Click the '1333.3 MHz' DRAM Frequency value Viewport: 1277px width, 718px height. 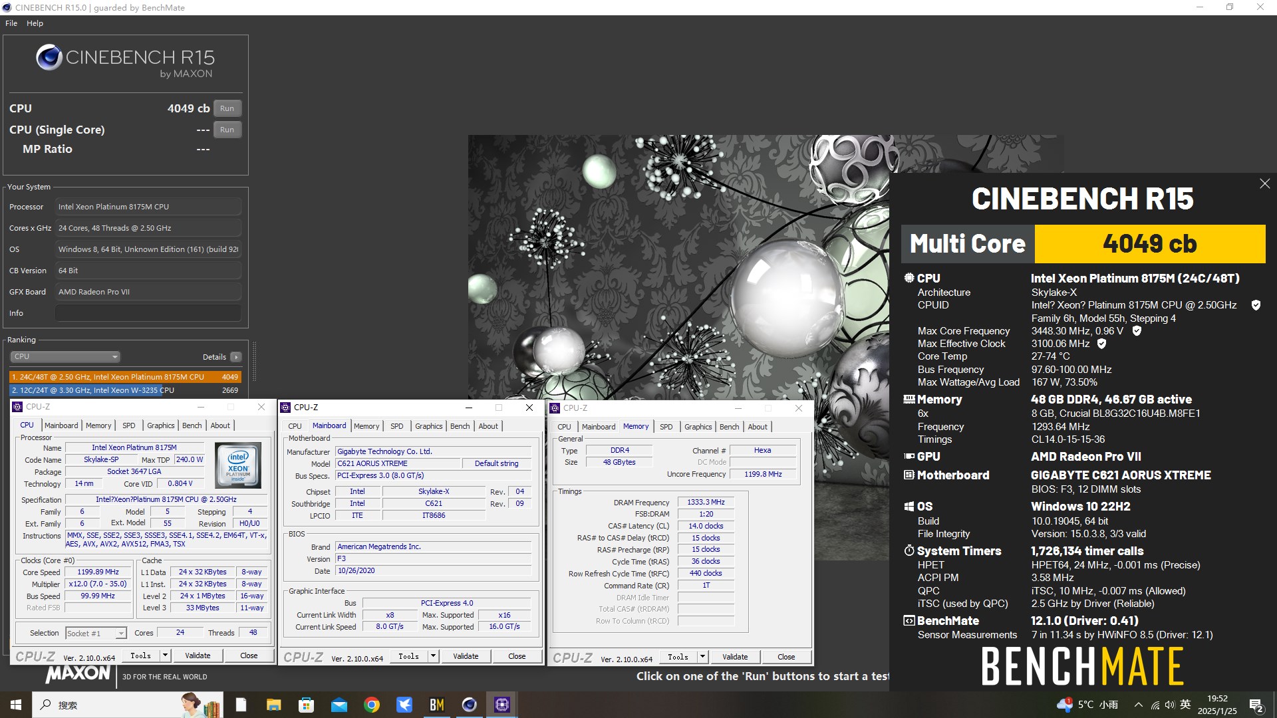click(706, 503)
